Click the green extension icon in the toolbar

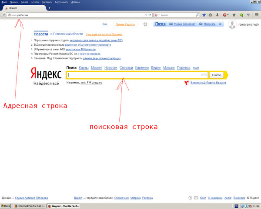tap(241, 15)
